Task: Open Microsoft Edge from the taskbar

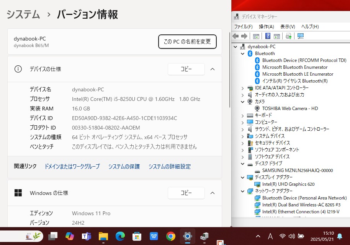Action: click(x=120, y=236)
